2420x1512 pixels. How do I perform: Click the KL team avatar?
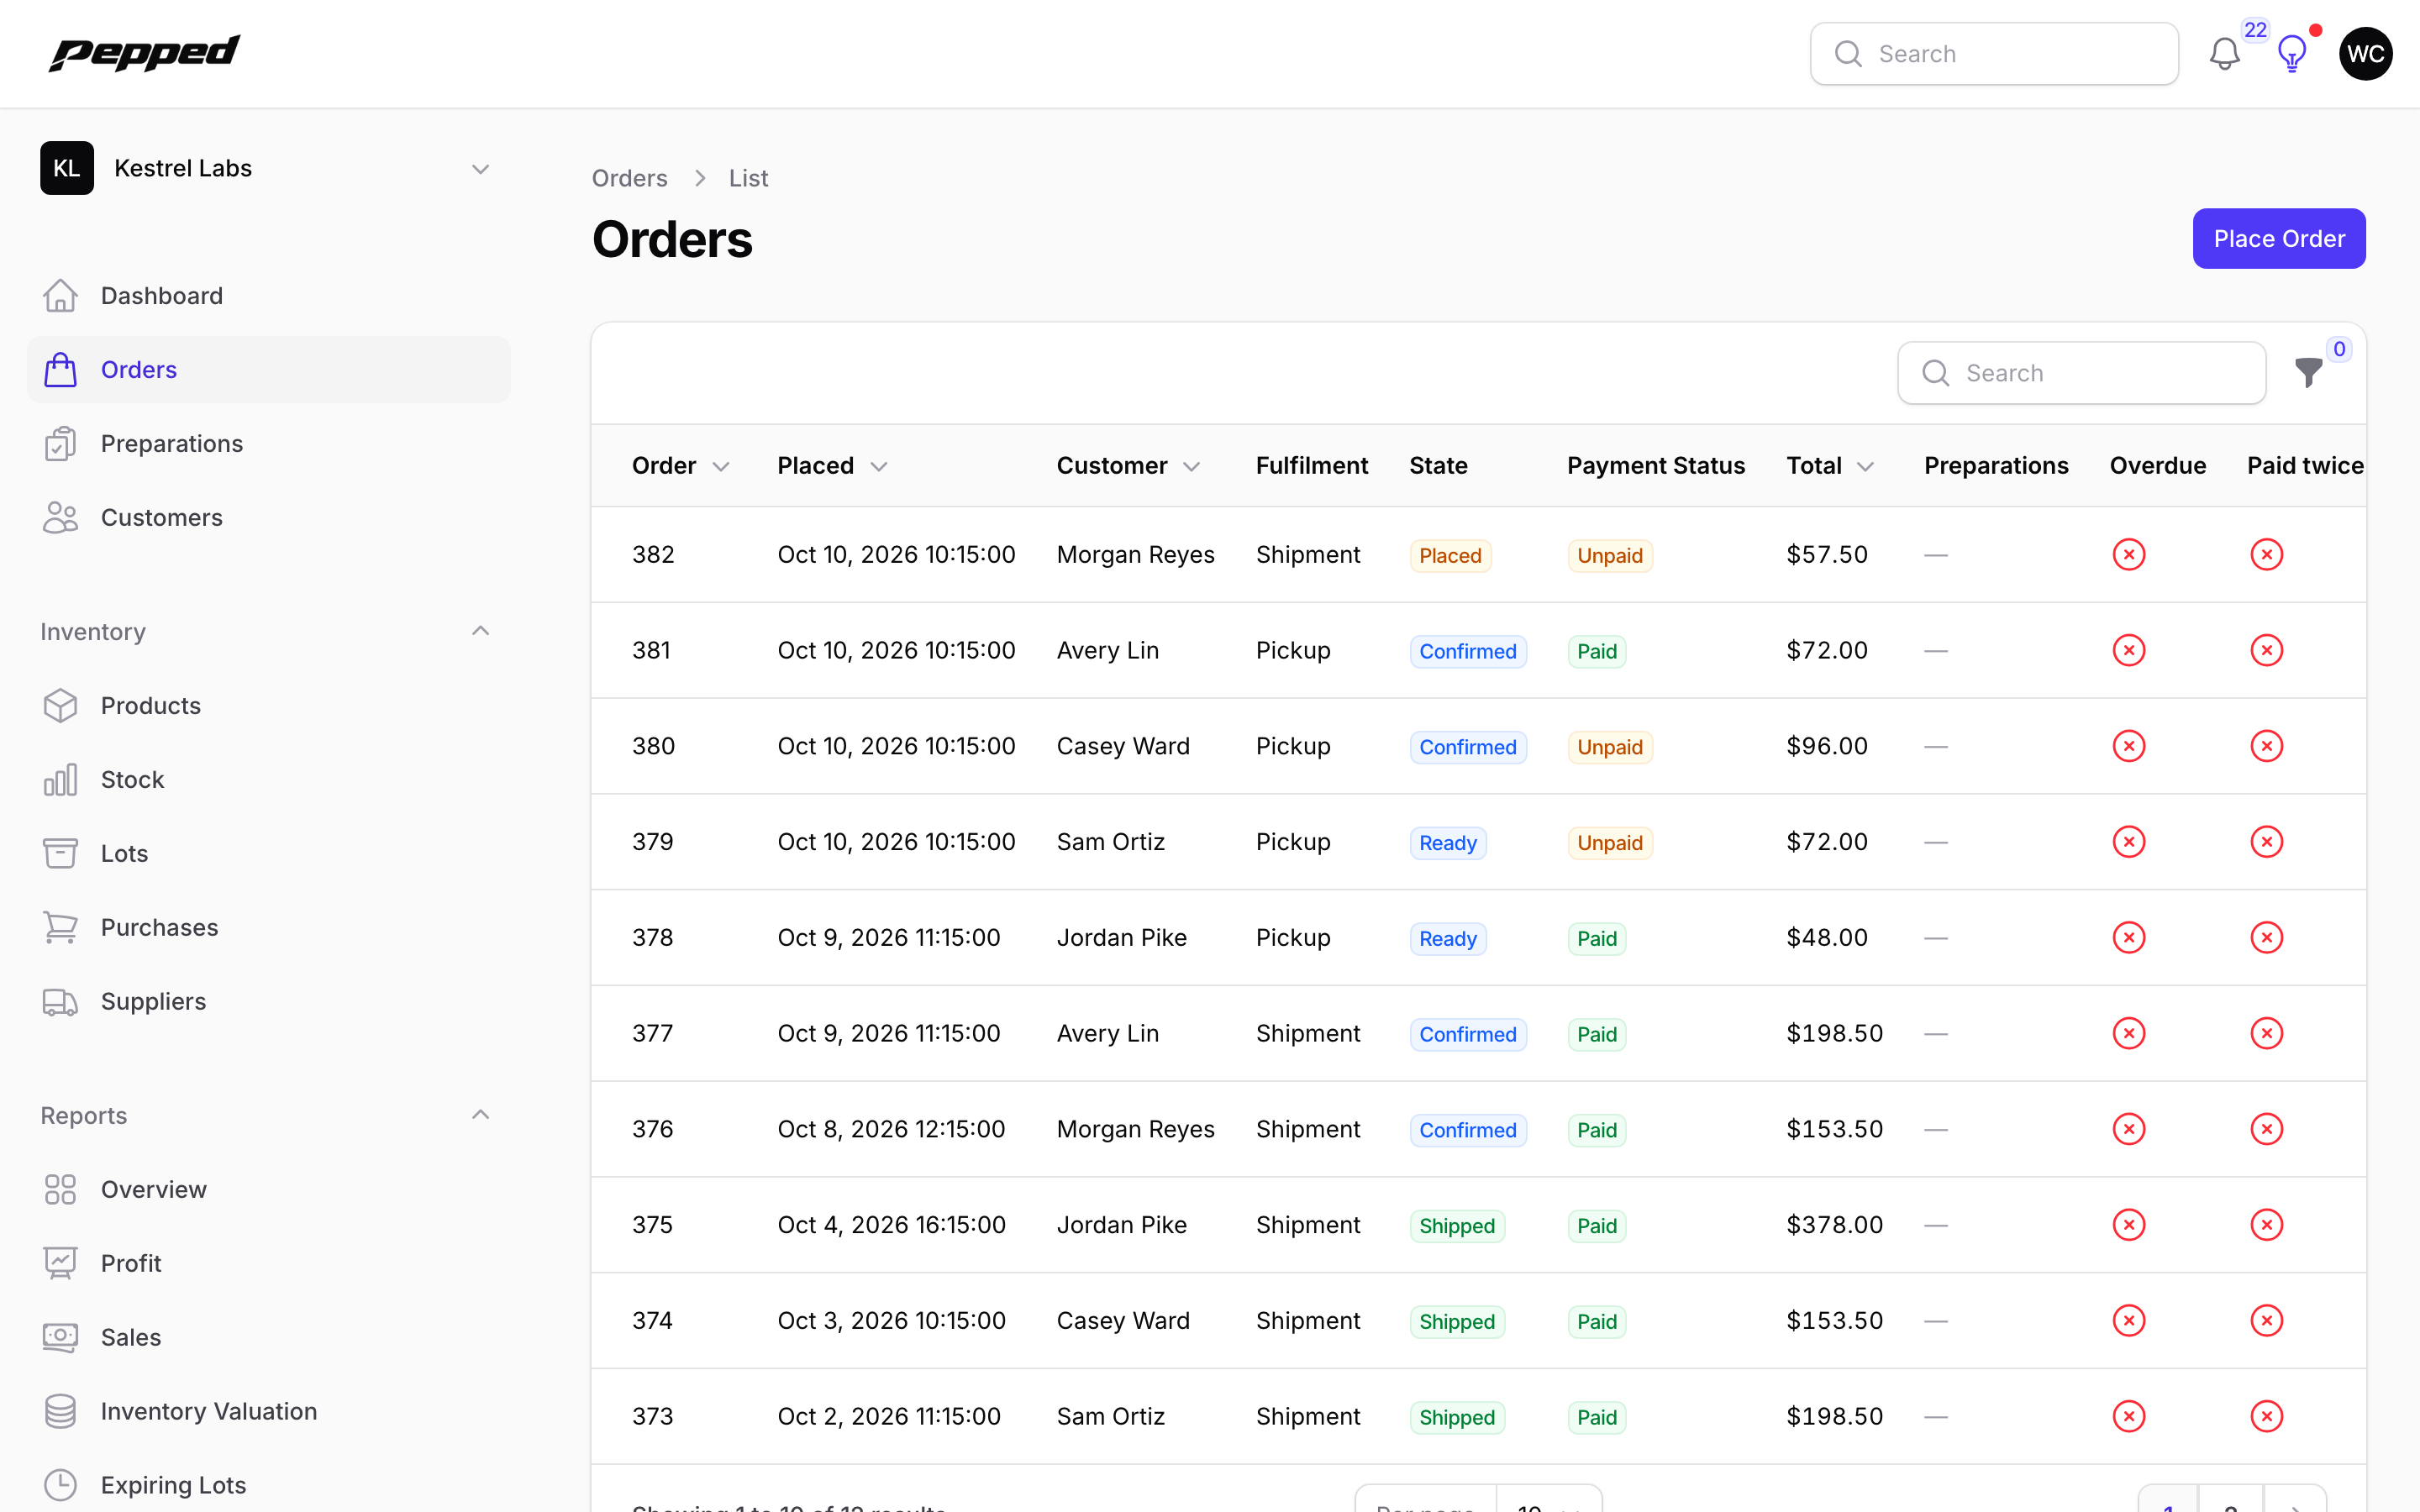[67, 168]
